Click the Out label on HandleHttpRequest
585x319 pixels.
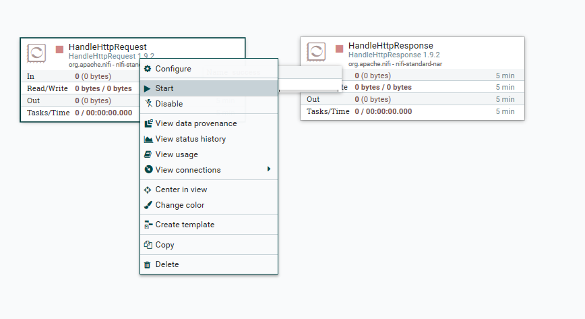tap(33, 100)
